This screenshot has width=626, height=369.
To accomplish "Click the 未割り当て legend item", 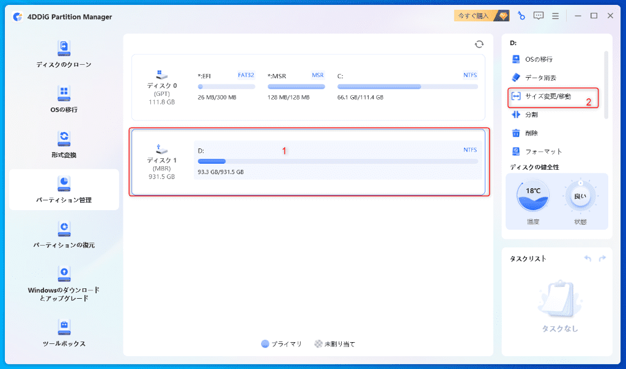I will [334, 344].
